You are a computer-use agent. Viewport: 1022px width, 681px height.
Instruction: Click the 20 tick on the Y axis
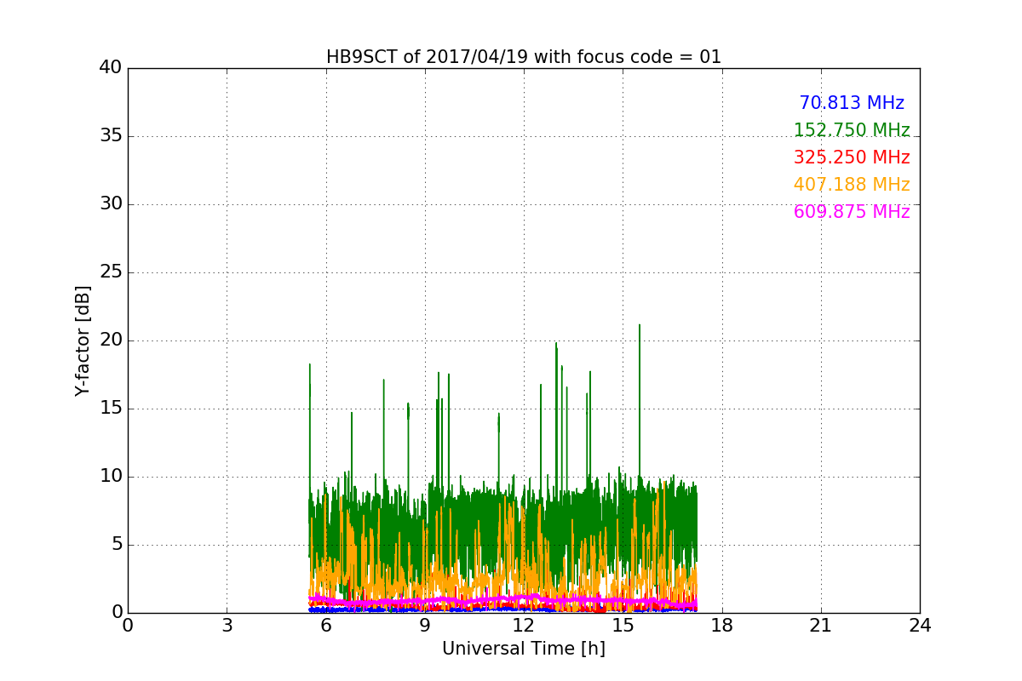(111, 340)
